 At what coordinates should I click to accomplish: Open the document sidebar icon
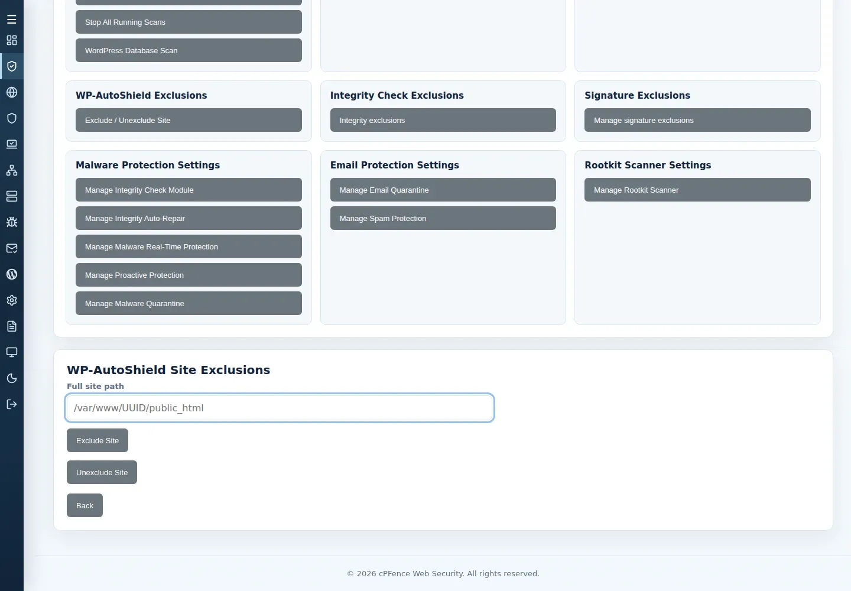[12, 326]
